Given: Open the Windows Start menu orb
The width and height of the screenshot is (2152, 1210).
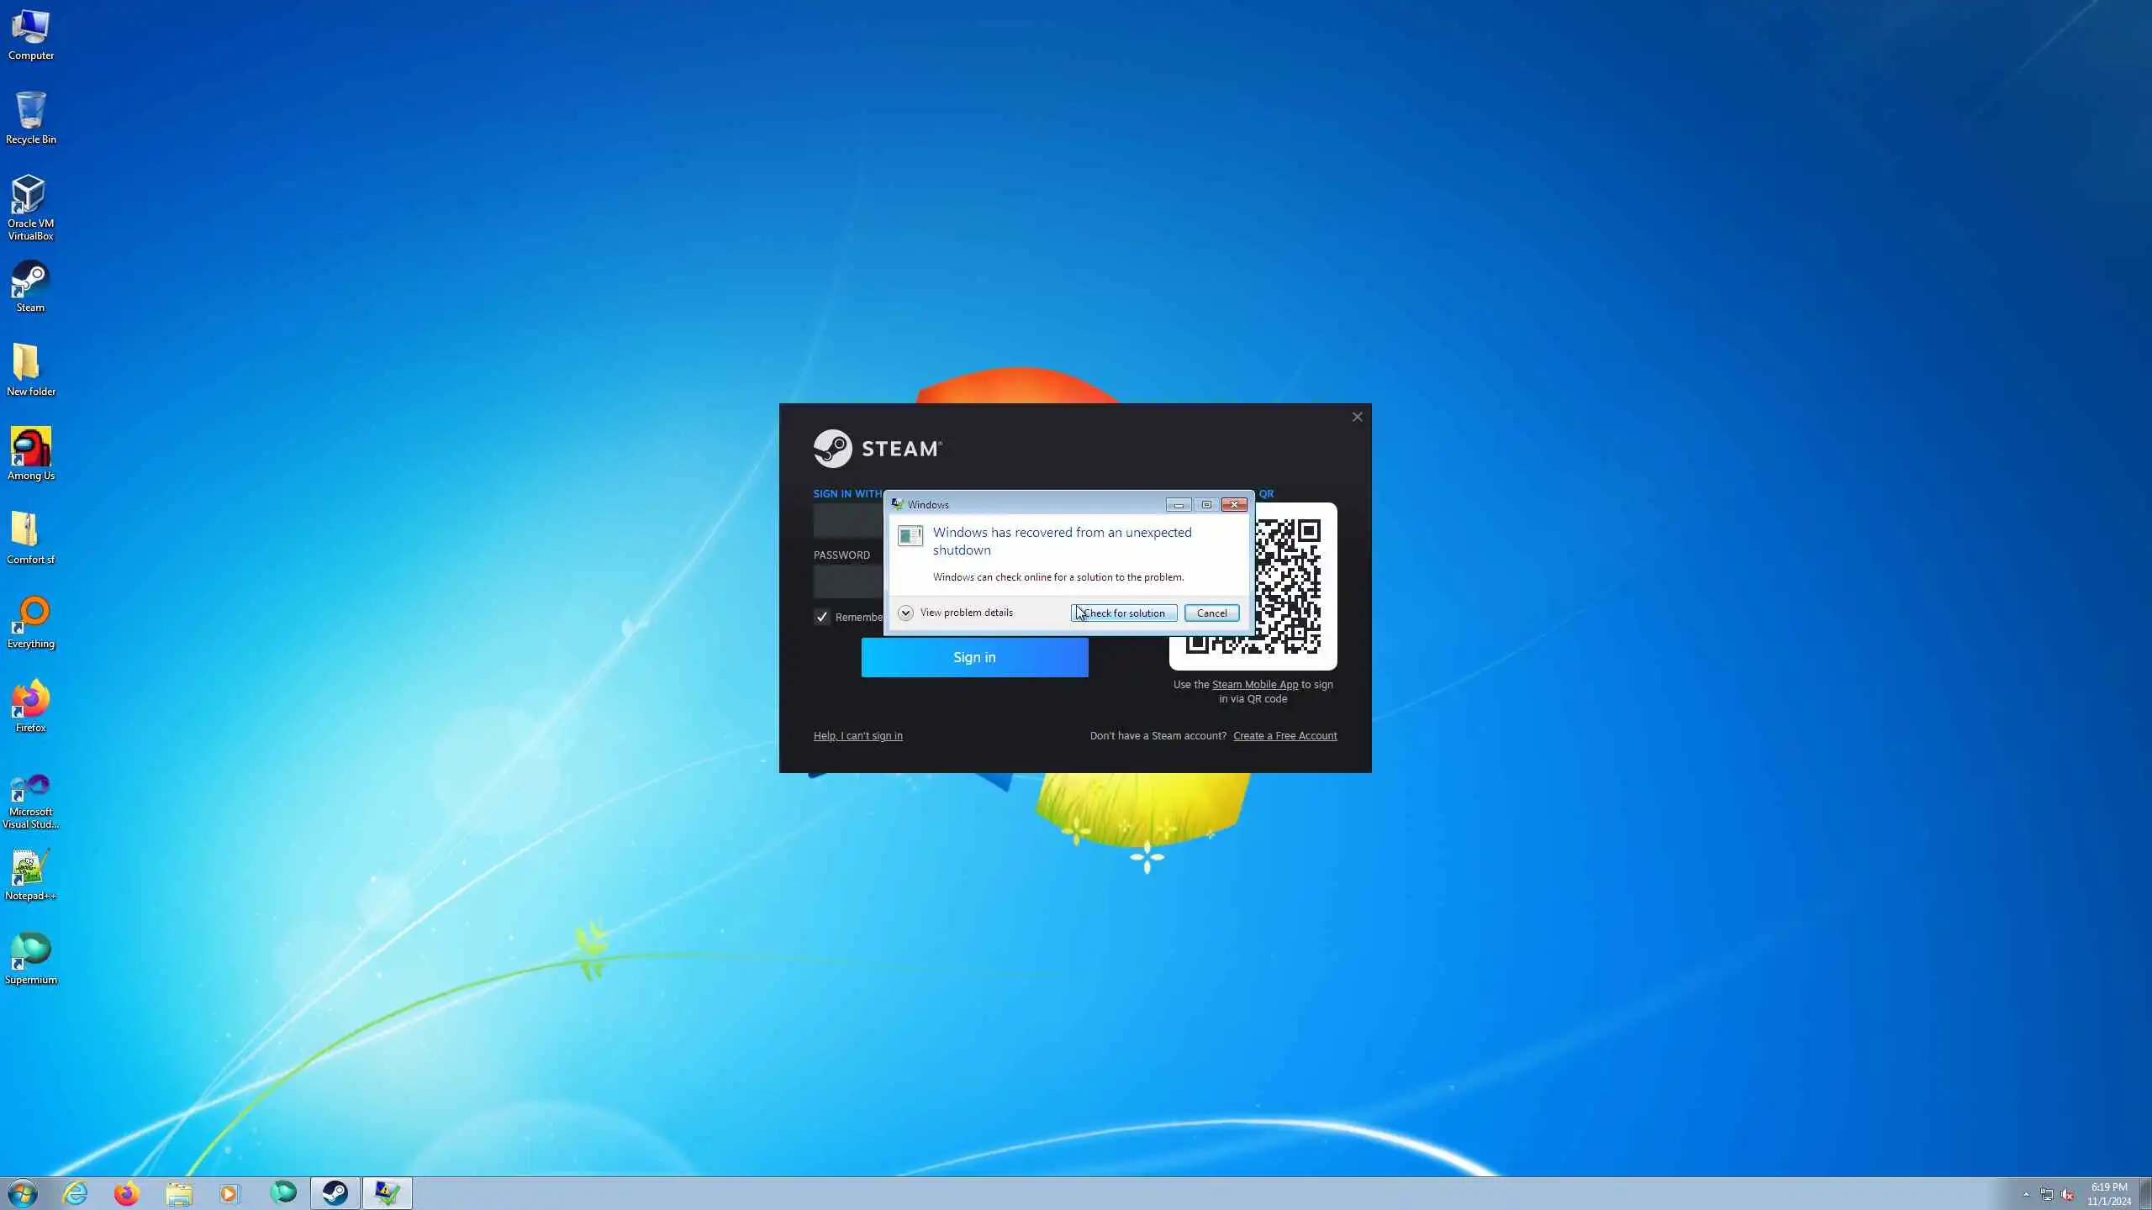Looking at the screenshot, I should pyautogui.click(x=23, y=1193).
